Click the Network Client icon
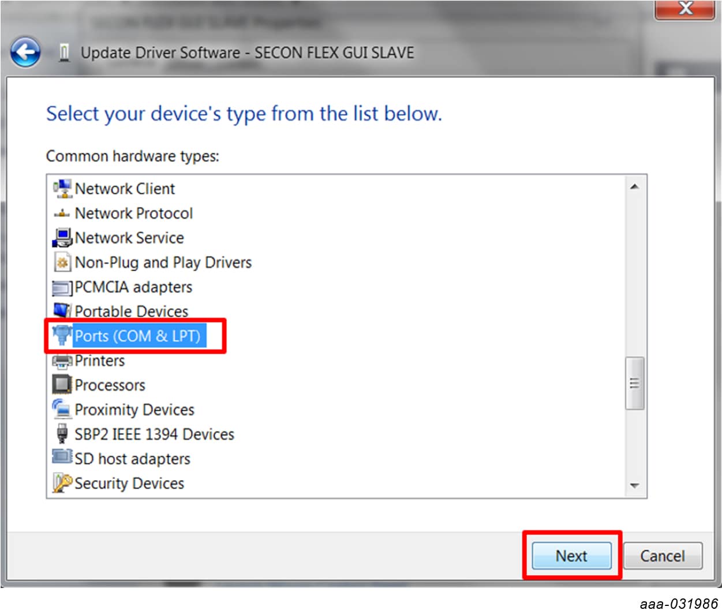The image size is (722, 614). point(62,188)
